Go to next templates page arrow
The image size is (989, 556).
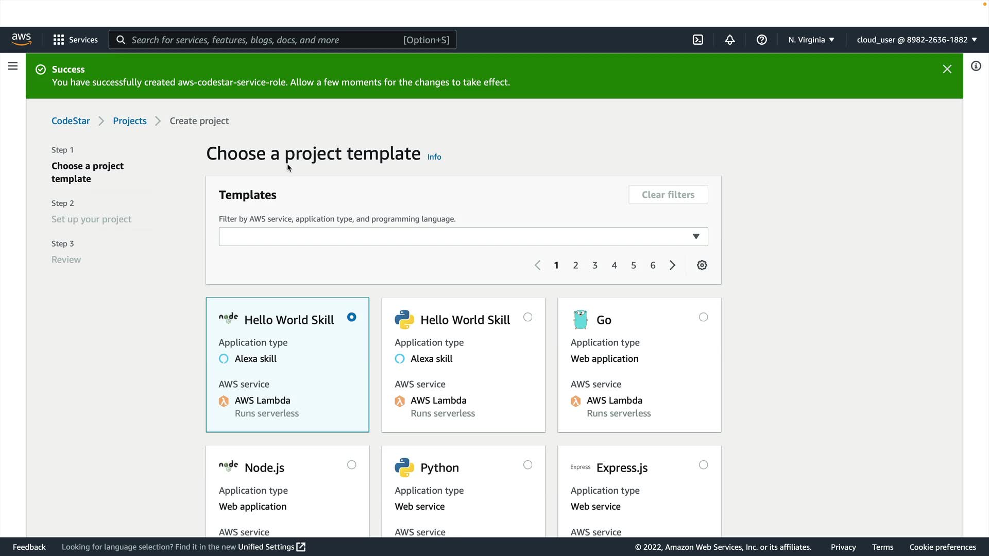point(673,265)
